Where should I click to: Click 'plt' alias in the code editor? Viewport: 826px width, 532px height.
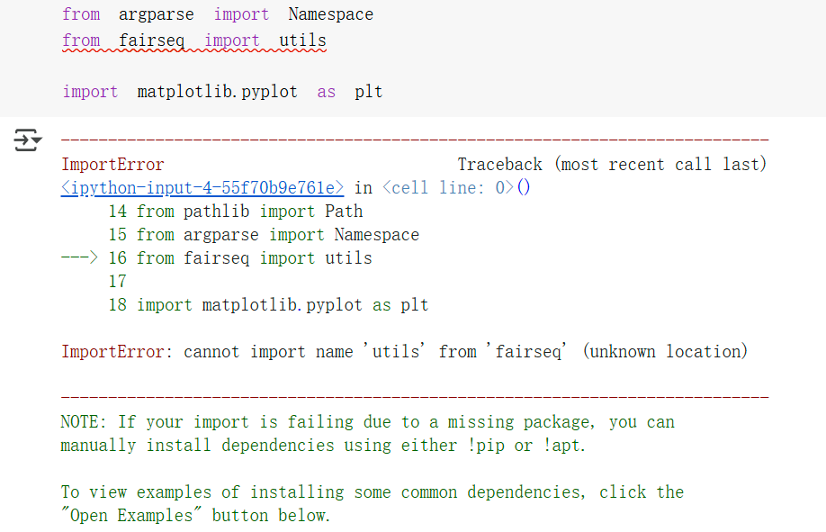point(368,91)
